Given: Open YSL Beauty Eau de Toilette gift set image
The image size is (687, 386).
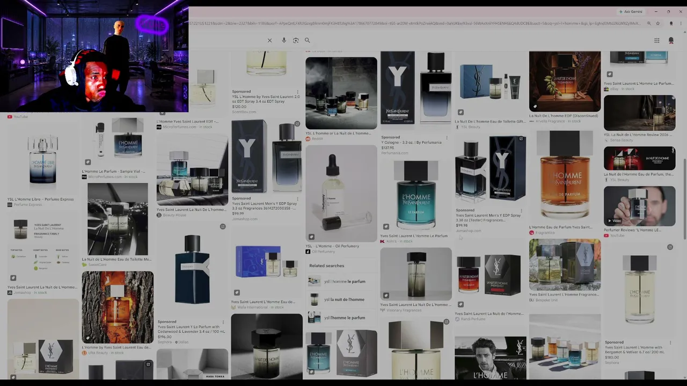Looking at the screenshot, I should 491,84.
